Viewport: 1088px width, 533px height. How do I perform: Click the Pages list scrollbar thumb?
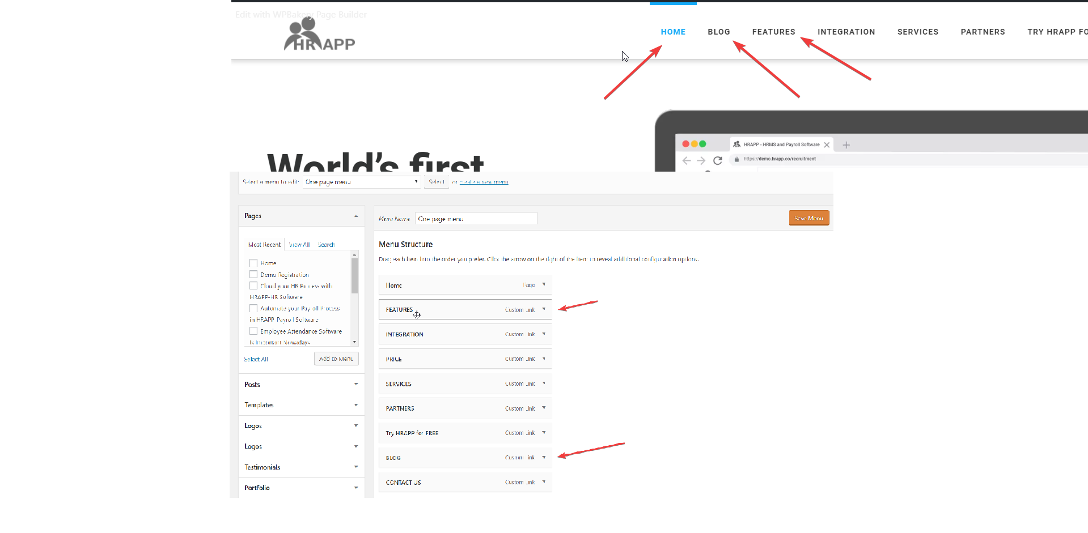pos(355,276)
